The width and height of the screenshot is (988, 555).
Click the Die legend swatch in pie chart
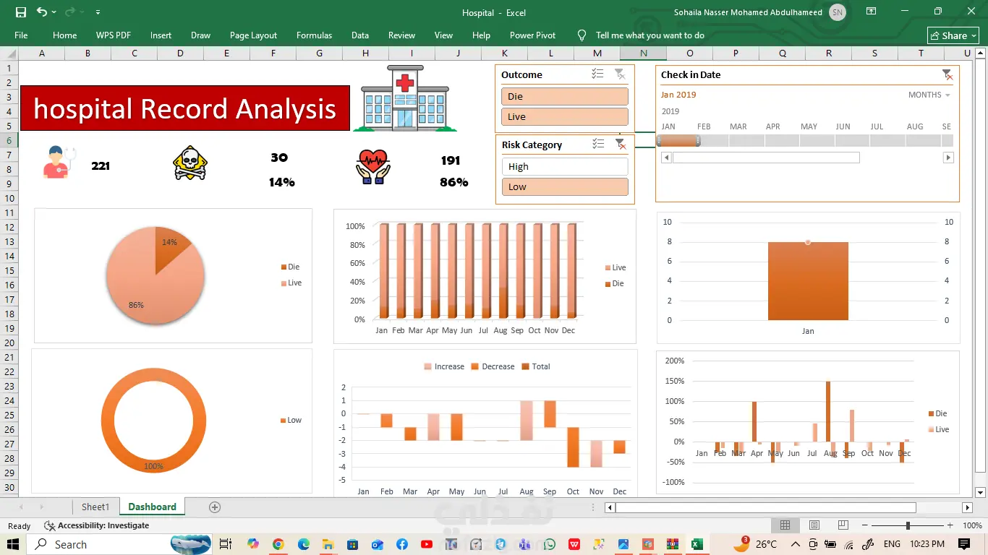tap(284, 267)
